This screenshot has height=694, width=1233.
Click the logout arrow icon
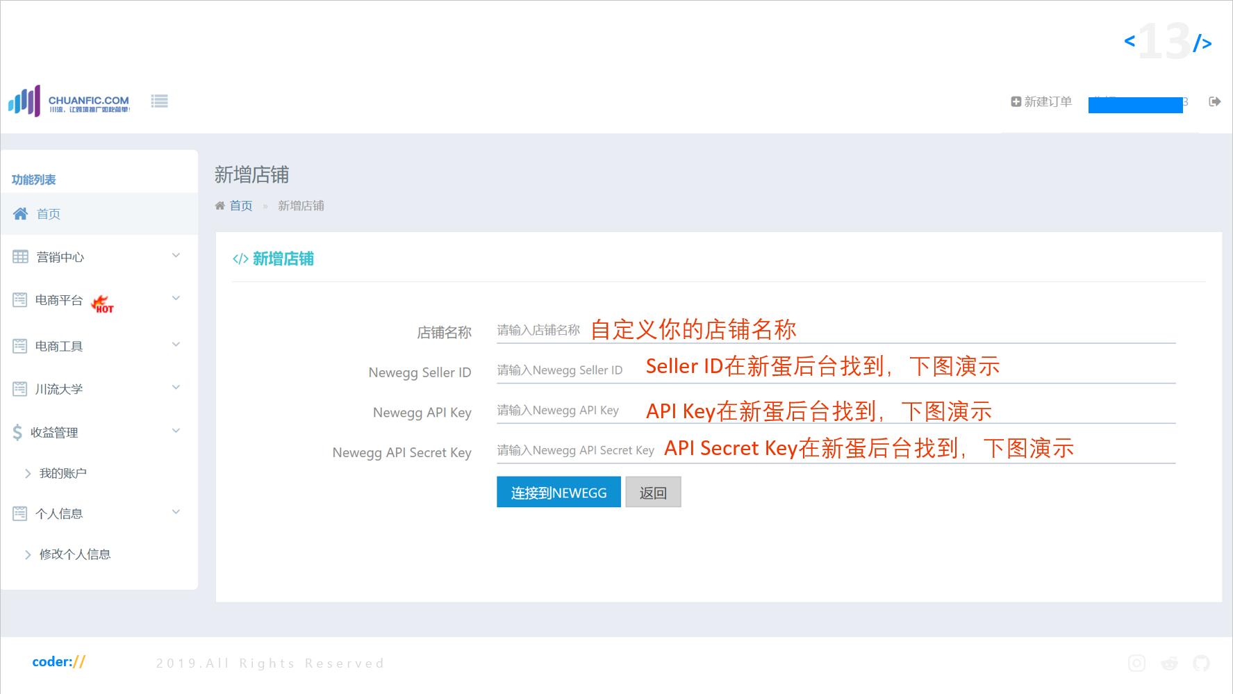tap(1215, 101)
